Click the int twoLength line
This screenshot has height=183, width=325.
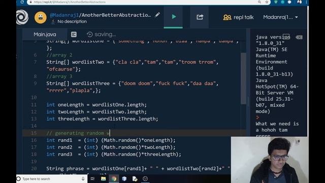click(x=96, y=112)
